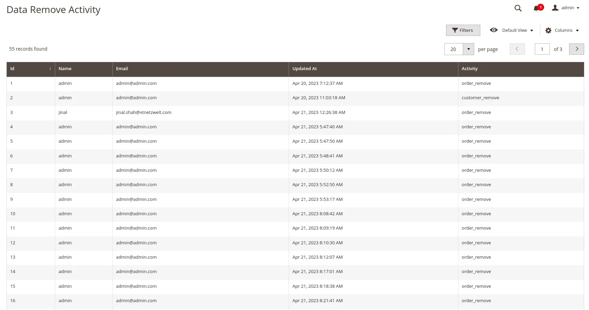Toggle Id column sort arrow
Viewport: 589px width, 310px height.
tap(50, 68)
